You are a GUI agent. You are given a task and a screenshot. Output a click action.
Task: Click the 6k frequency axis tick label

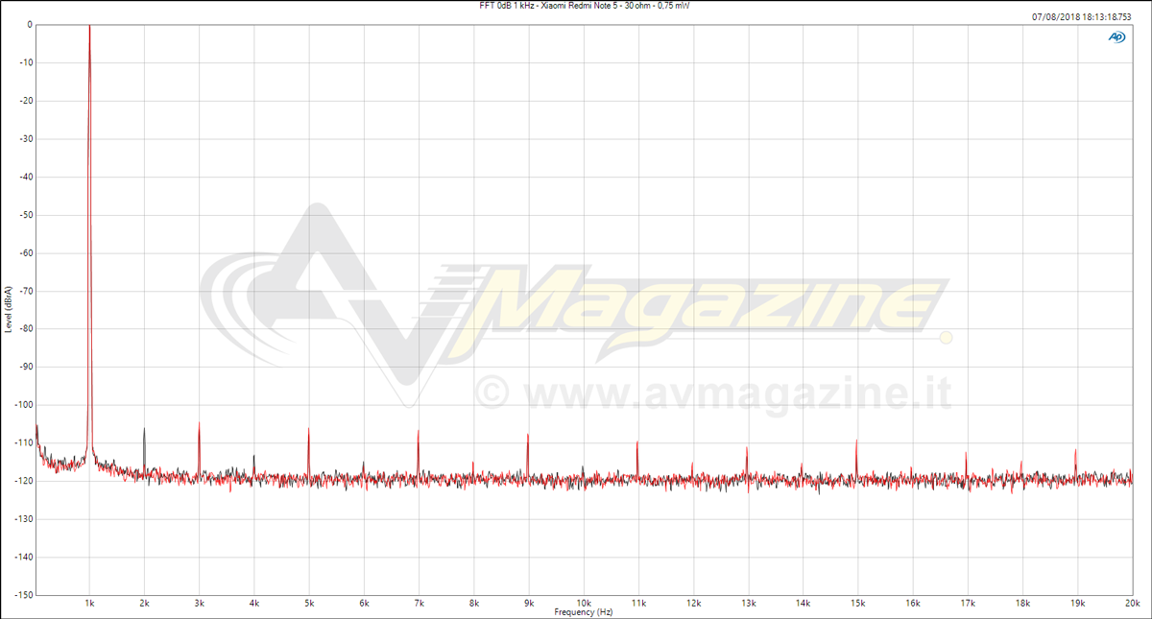pos(364,604)
